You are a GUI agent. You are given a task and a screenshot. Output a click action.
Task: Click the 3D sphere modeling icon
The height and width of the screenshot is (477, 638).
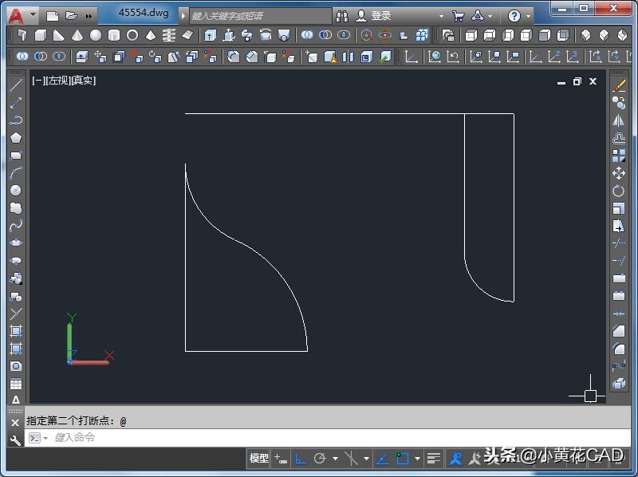tap(96, 35)
